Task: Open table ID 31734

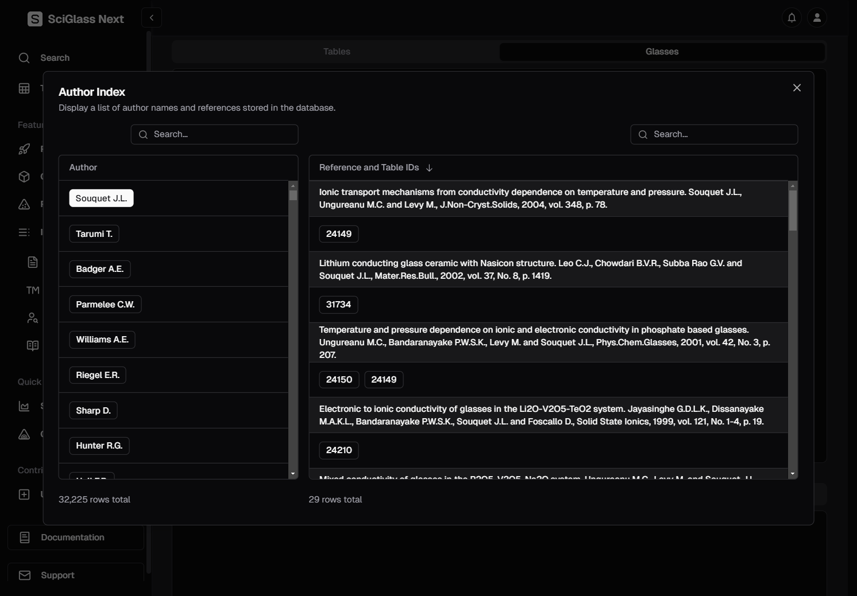Action: (338, 305)
